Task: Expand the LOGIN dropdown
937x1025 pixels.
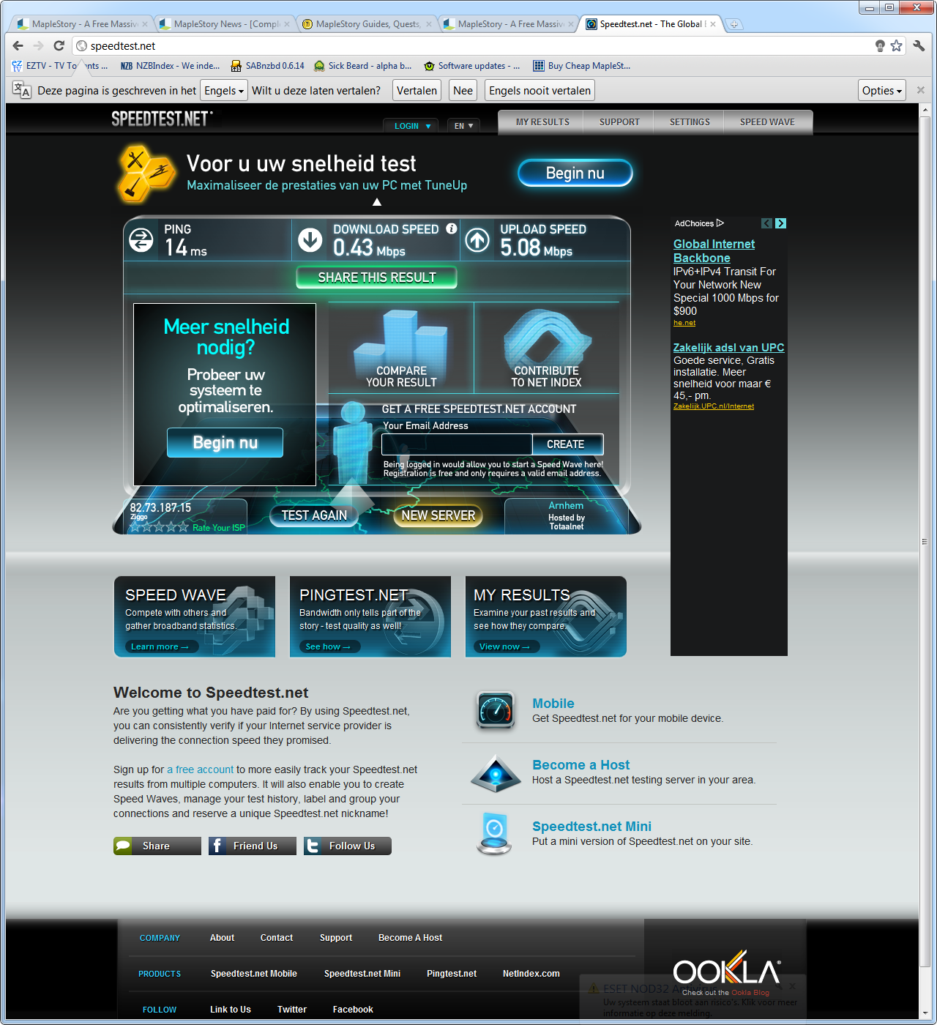Action: point(411,126)
